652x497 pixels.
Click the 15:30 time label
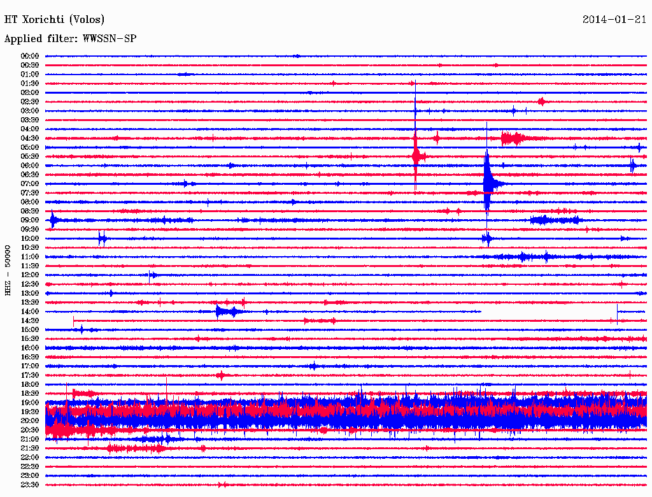coord(30,339)
